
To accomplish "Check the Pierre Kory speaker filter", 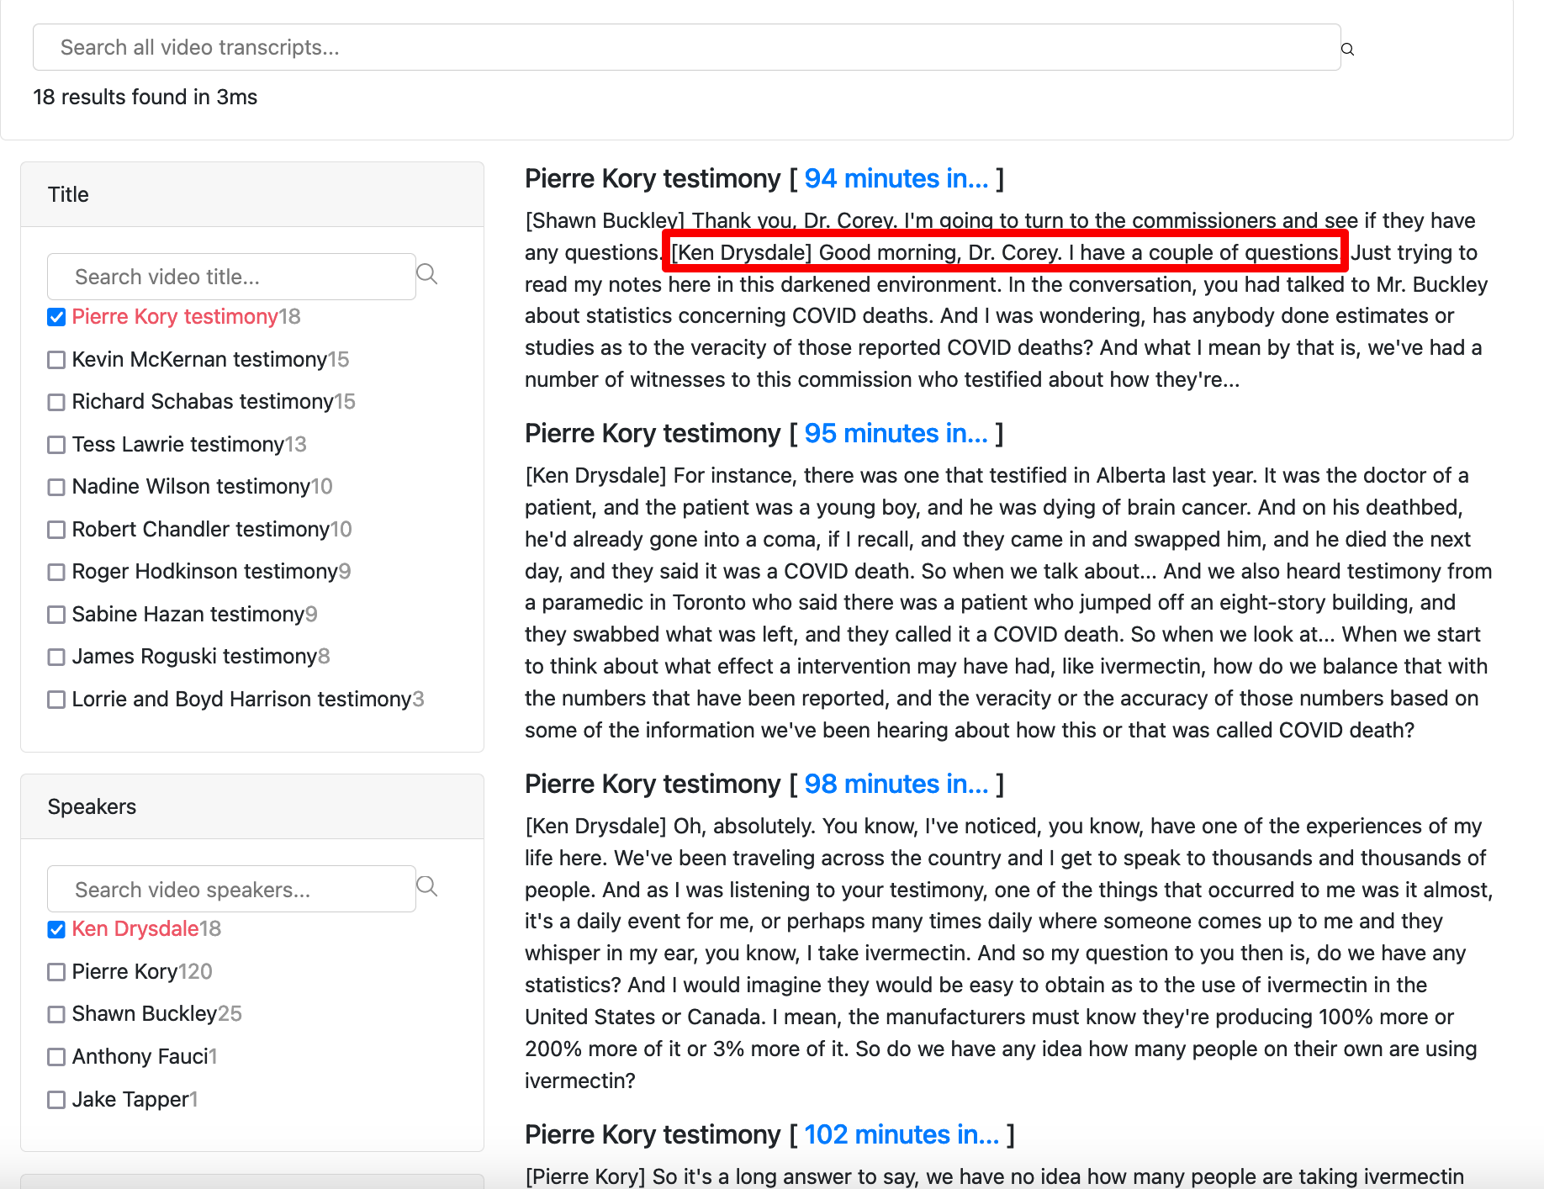I will click(56, 972).
